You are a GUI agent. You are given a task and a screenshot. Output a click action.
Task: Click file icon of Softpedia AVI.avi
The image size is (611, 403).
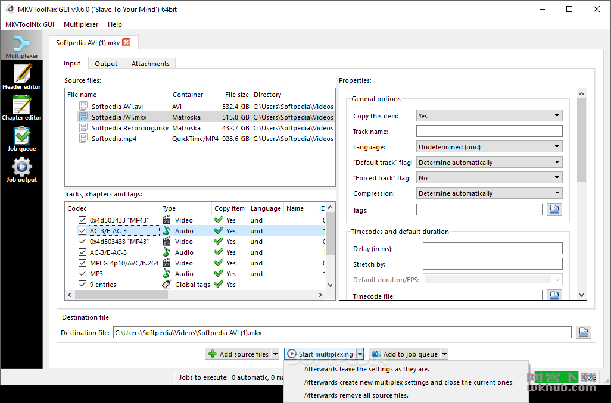point(83,107)
